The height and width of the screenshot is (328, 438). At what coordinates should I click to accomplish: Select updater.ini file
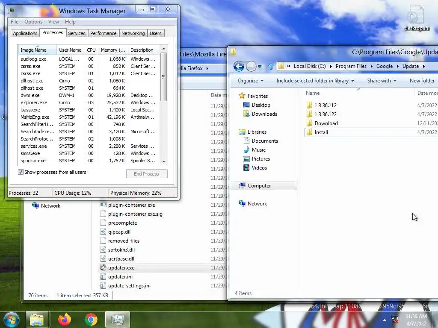point(120,277)
